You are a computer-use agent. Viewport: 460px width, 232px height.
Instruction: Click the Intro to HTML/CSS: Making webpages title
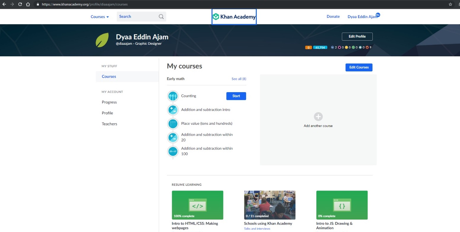(x=195, y=226)
